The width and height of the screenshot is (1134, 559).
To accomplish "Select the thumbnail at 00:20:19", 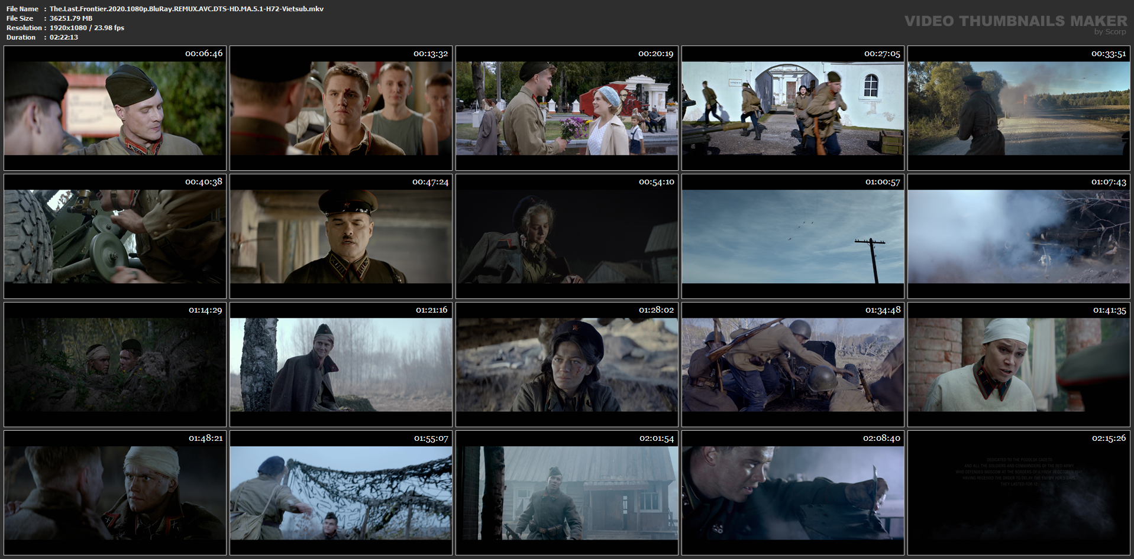I will (567, 108).
